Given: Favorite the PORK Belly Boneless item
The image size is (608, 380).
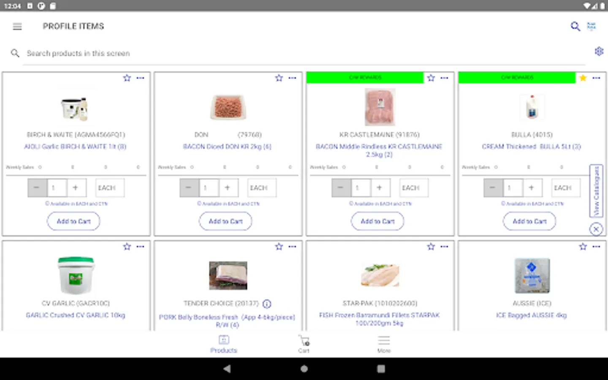Looking at the screenshot, I should coord(279,247).
